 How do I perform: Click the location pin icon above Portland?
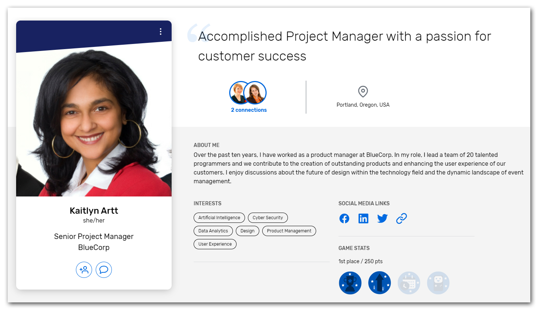point(362,92)
